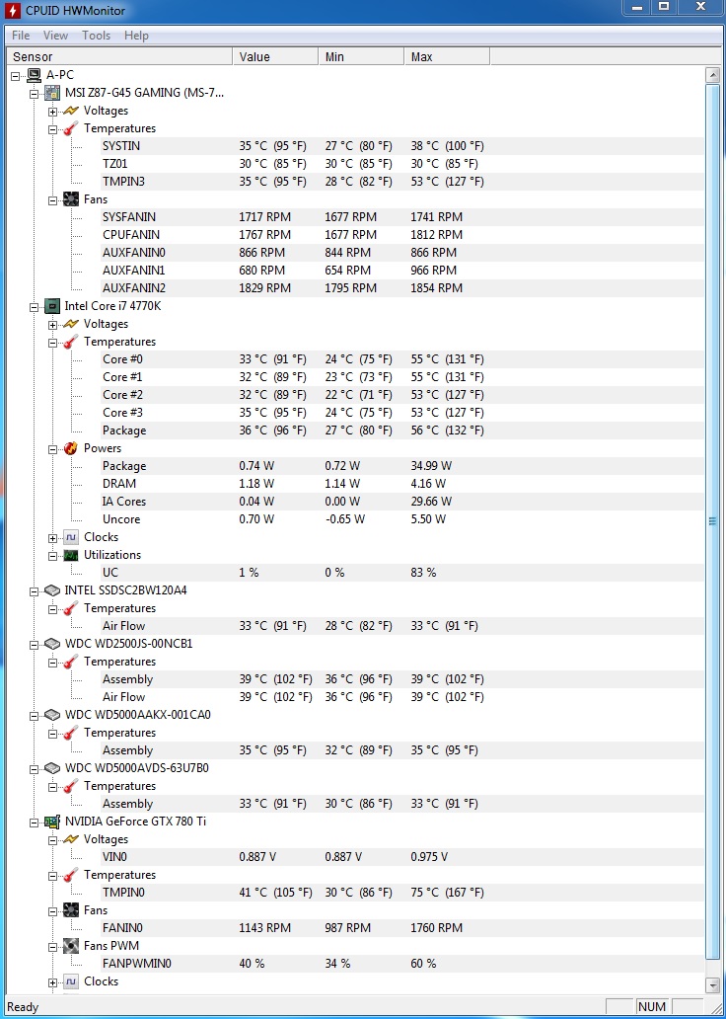Click the CPU Clocks waveform icon

[71, 537]
